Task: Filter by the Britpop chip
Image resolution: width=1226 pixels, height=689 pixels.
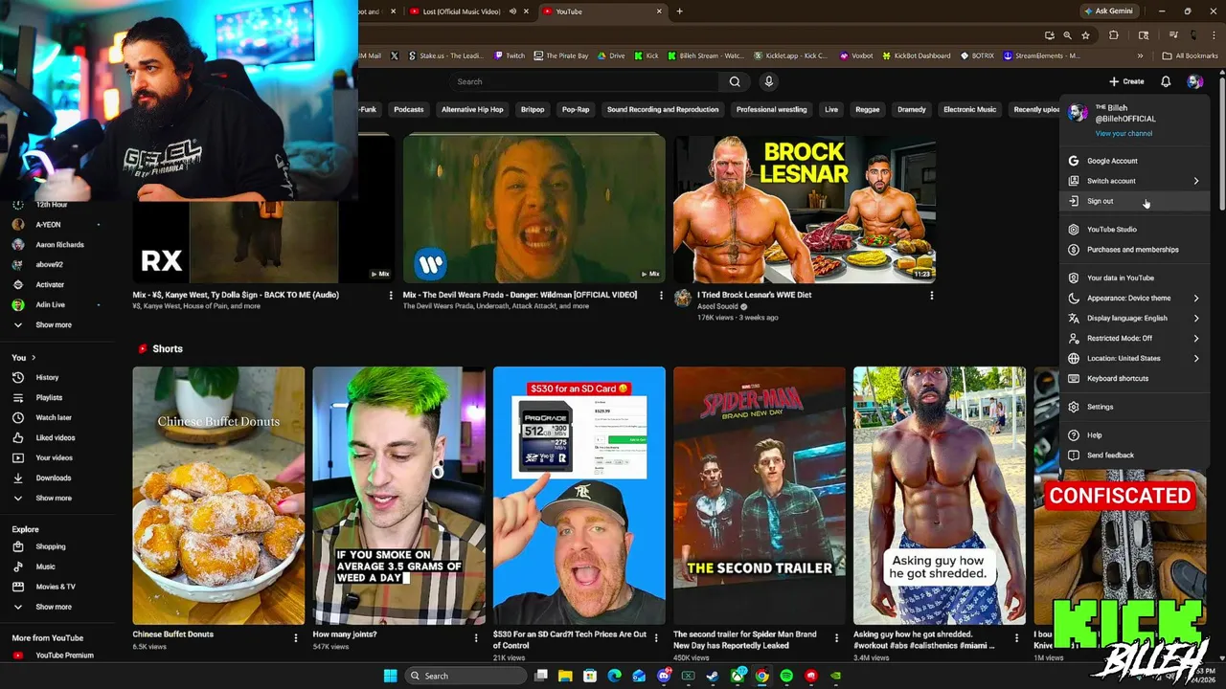Action: 533,109
